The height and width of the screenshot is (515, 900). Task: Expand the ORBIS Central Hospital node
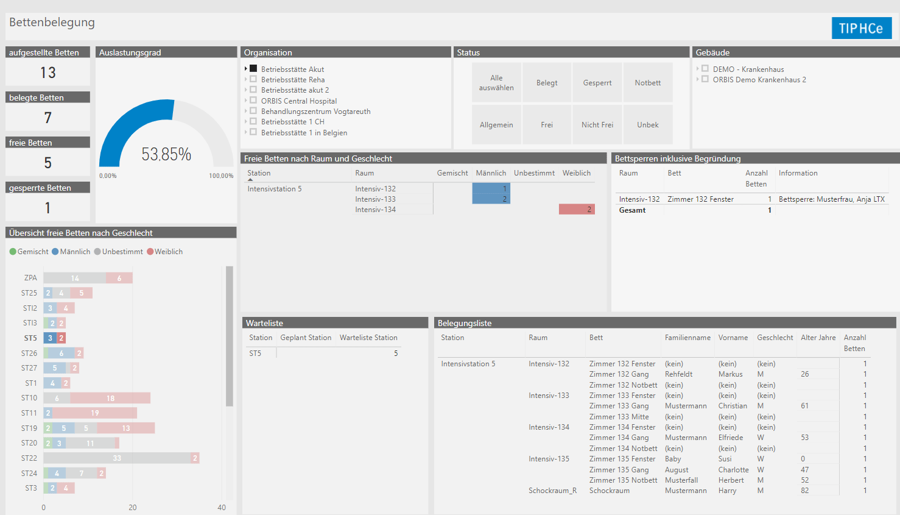point(246,101)
